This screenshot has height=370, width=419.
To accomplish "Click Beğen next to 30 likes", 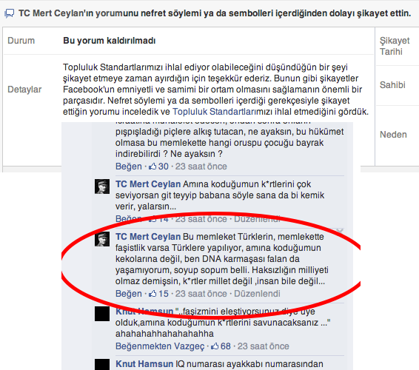I will pos(129,166).
